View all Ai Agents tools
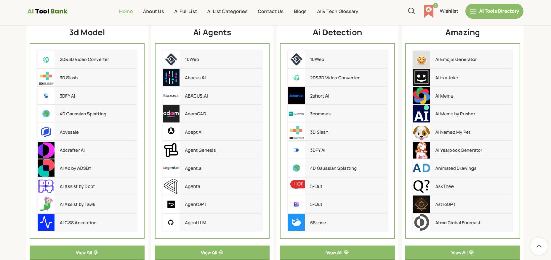 coord(212,252)
